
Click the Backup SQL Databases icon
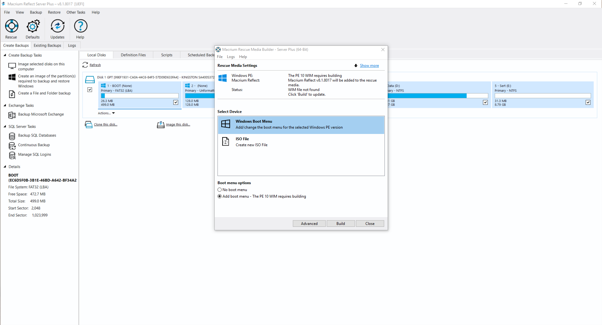click(x=12, y=136)
